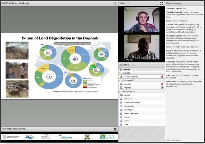Viewport: 205px width, 144px height.
Task: Select the webinarbannerone.png pod title
Action: pos(13,129)
